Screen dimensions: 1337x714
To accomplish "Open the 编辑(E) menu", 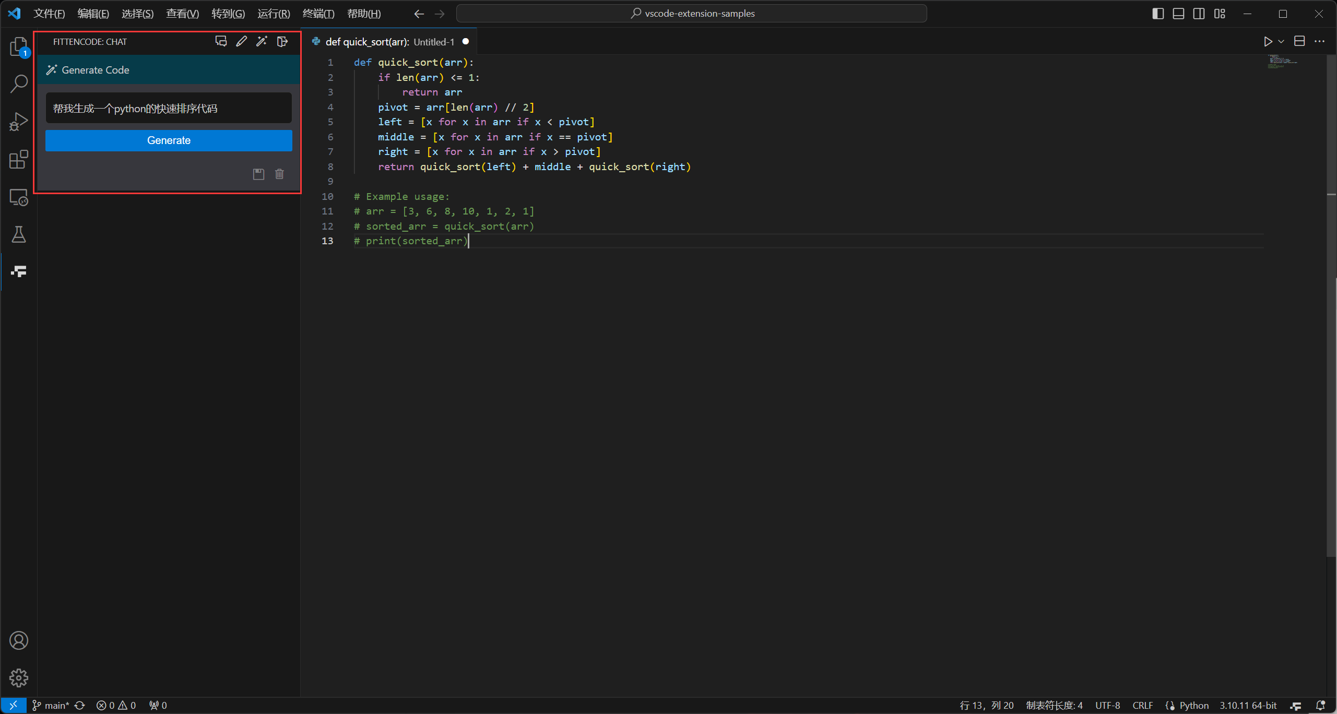I will 93,14.
